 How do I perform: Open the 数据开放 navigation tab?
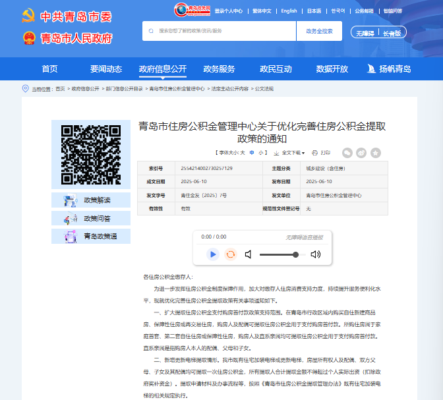332,69
